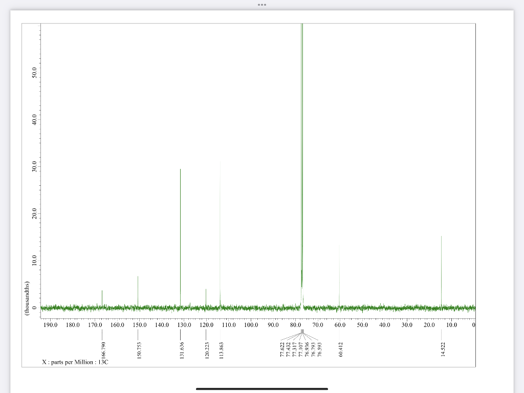Select the small peak near 60 ppm

(x=339, y=271)
